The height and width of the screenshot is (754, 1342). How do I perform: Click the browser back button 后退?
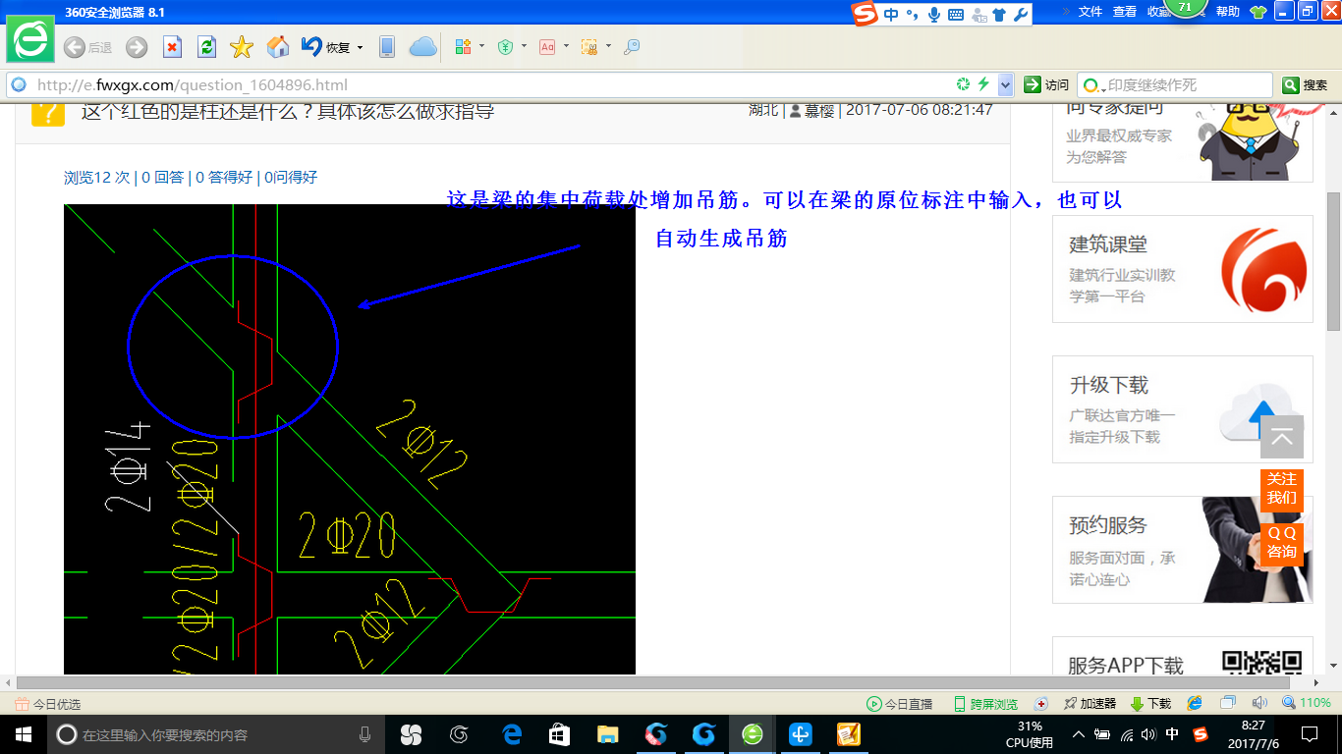[87, 47]
